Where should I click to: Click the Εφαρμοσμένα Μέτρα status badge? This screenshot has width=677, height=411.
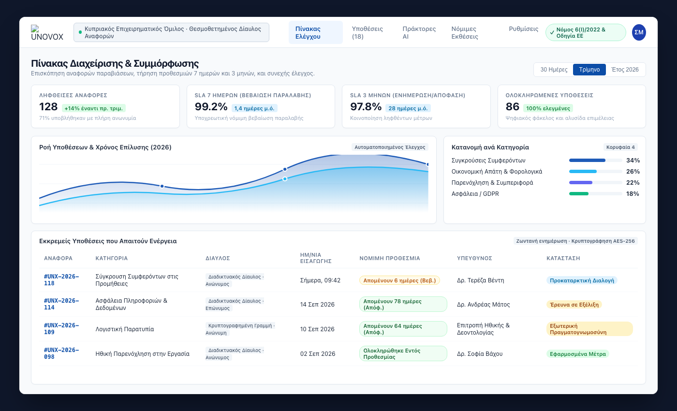pyautogui.click(x=578, y=354)
